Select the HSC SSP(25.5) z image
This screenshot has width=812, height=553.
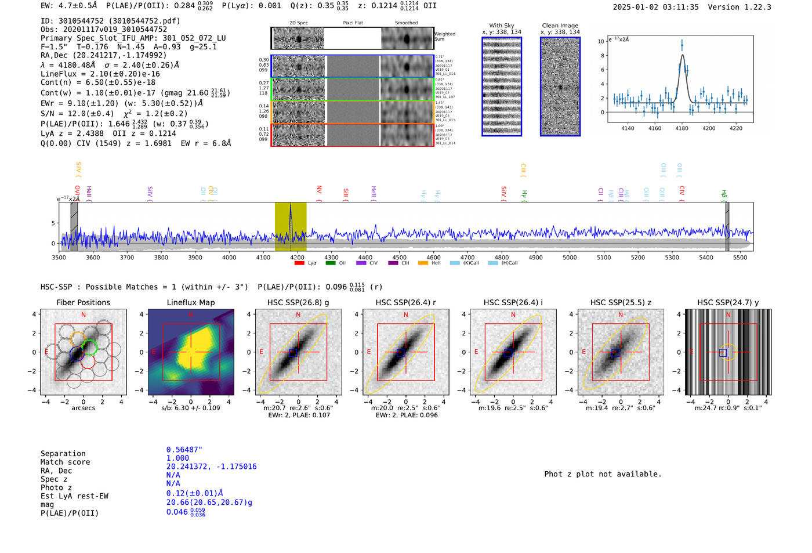tap(621, 352)
